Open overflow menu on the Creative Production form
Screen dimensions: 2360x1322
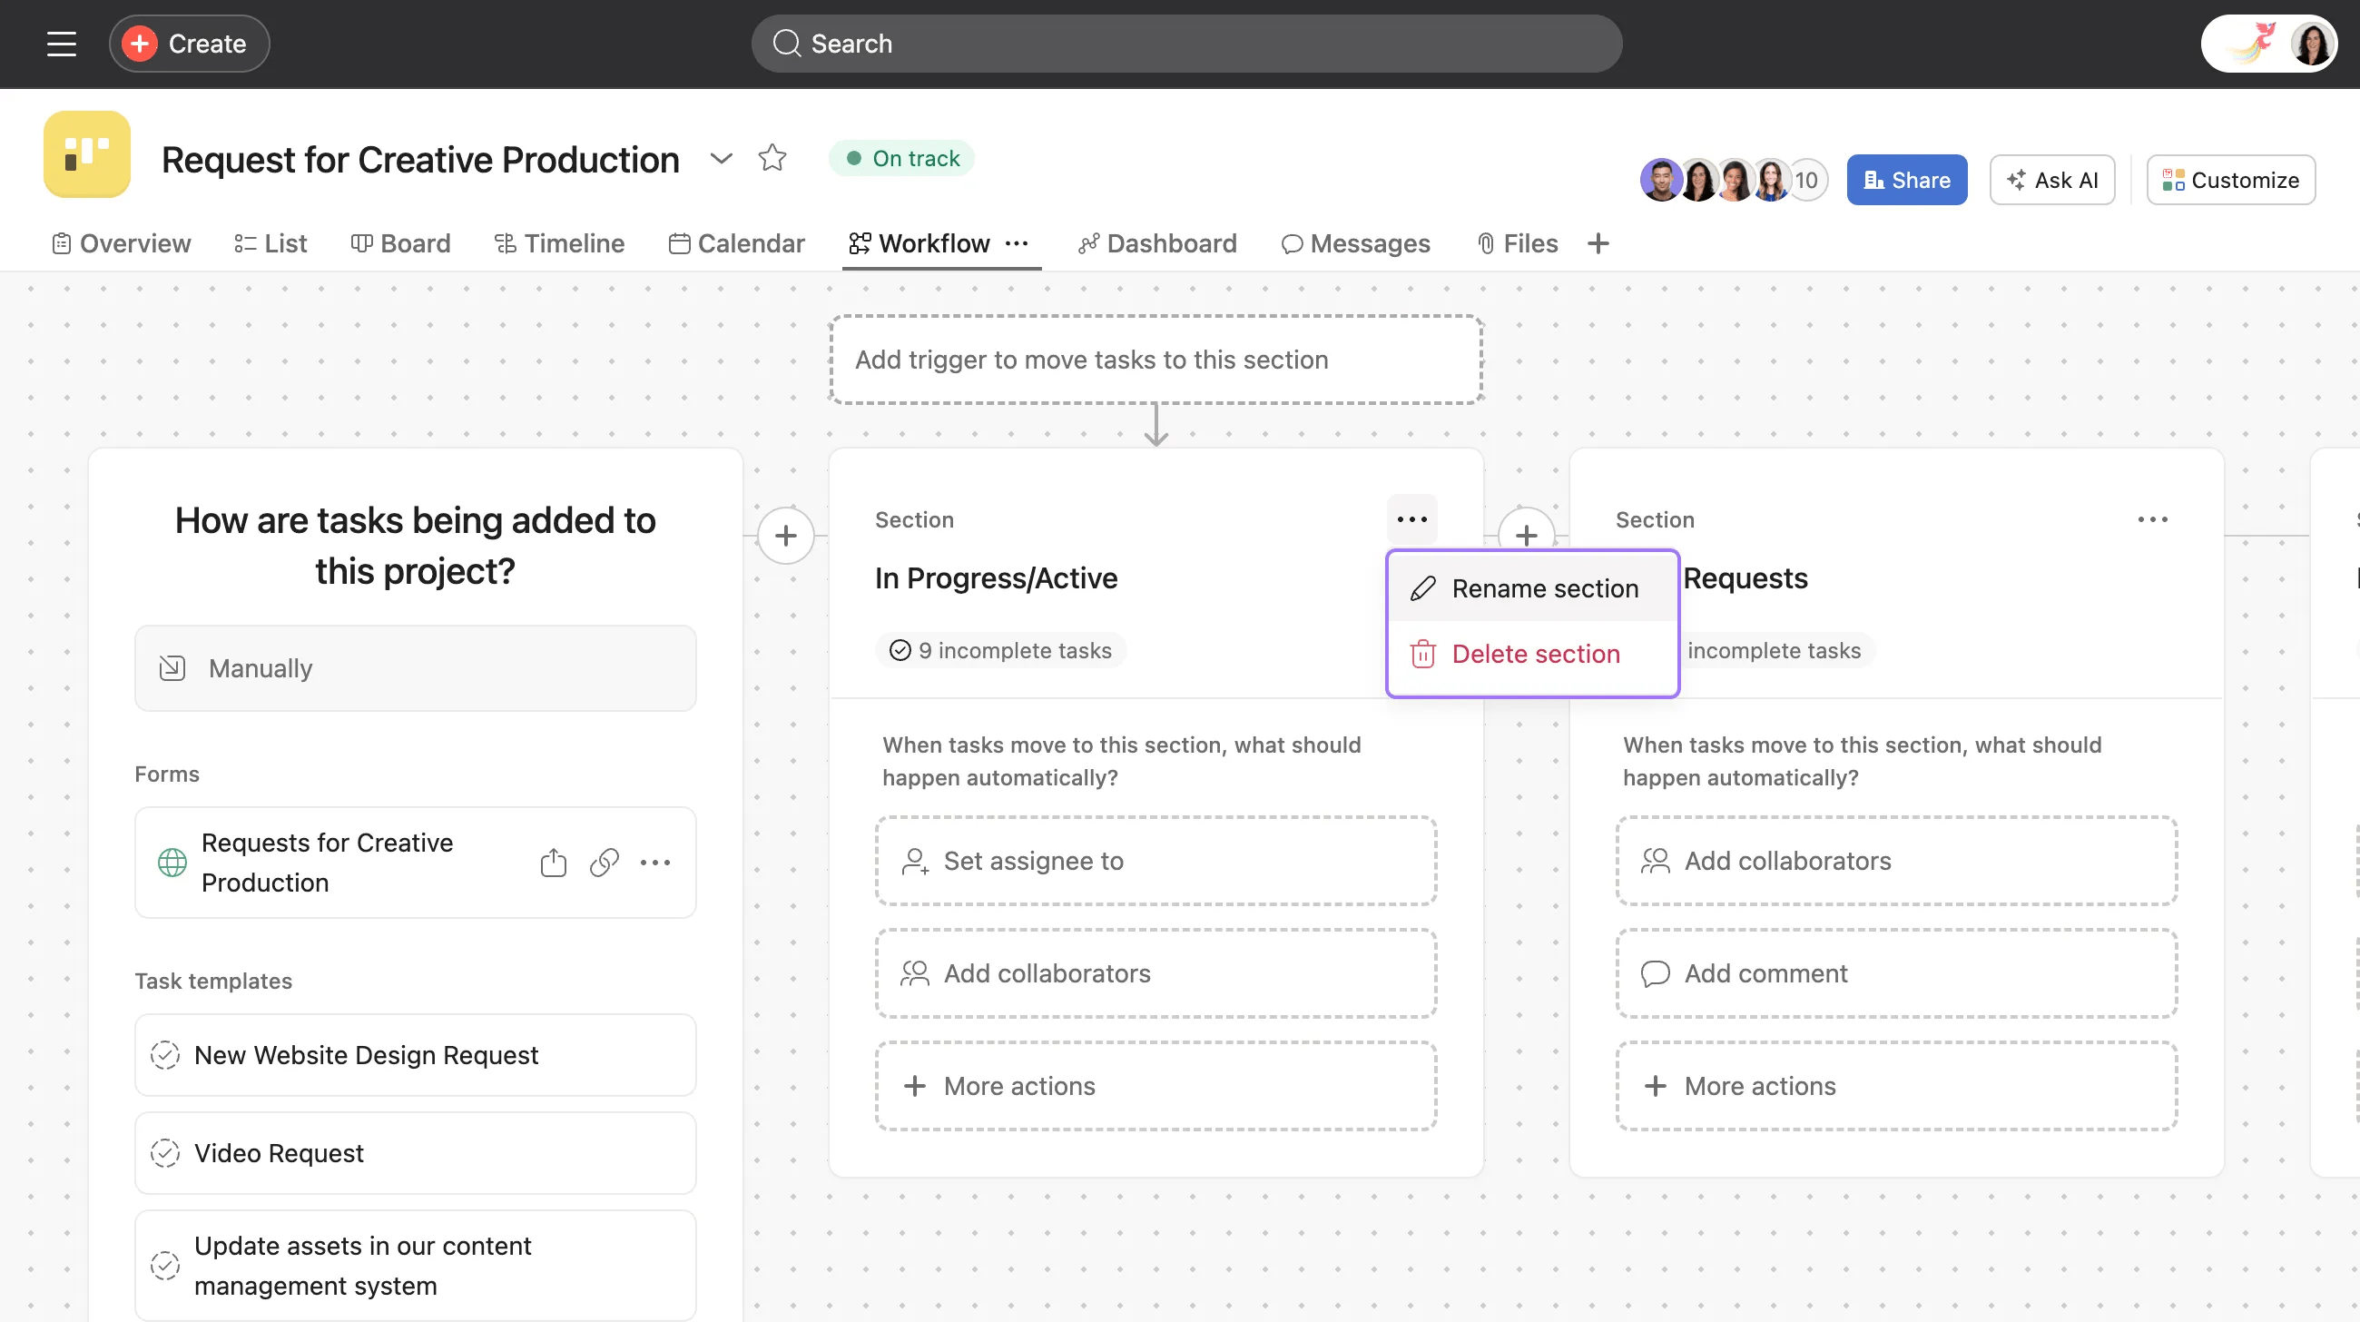click(x=656, y=862)
